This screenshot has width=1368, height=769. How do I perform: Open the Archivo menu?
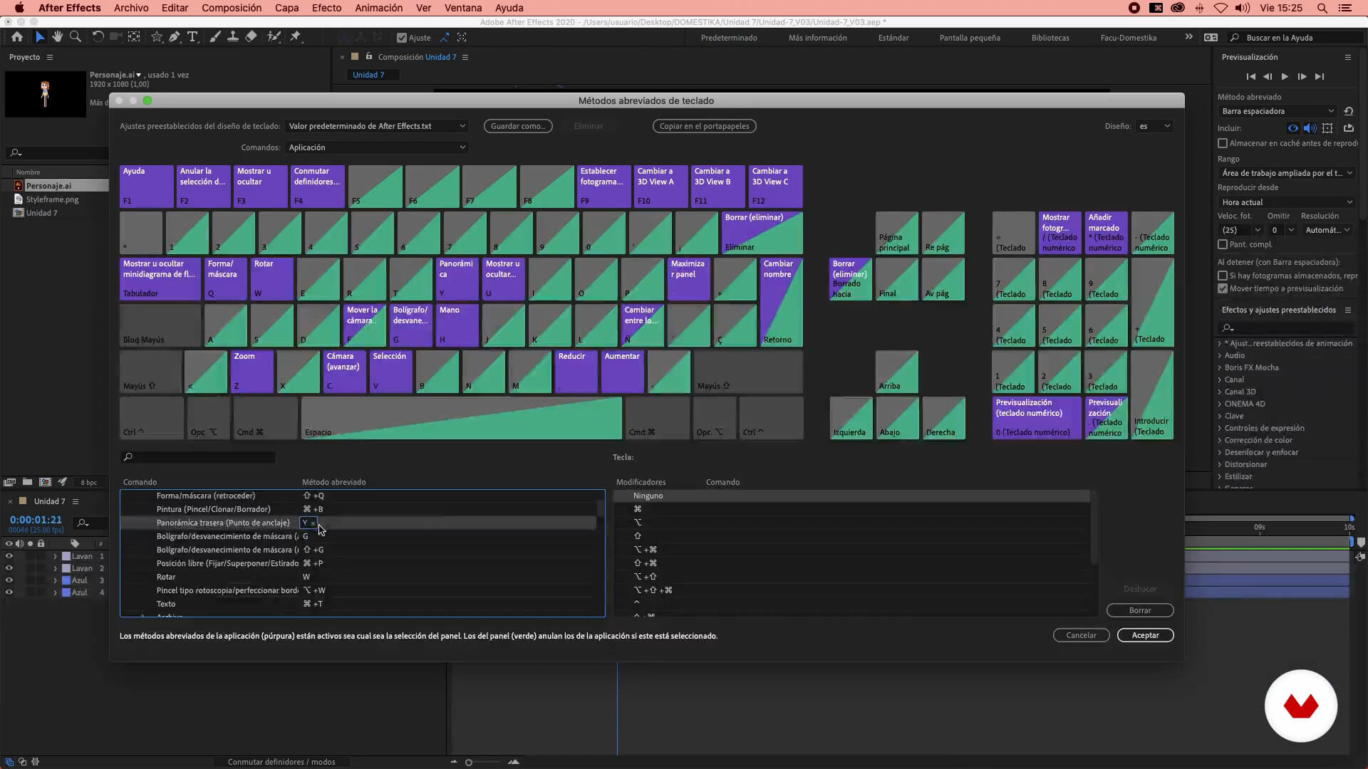[131, 8]
